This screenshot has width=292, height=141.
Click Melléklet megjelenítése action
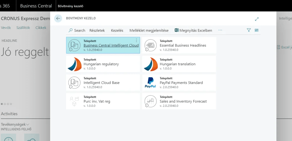tap(149, 30)
